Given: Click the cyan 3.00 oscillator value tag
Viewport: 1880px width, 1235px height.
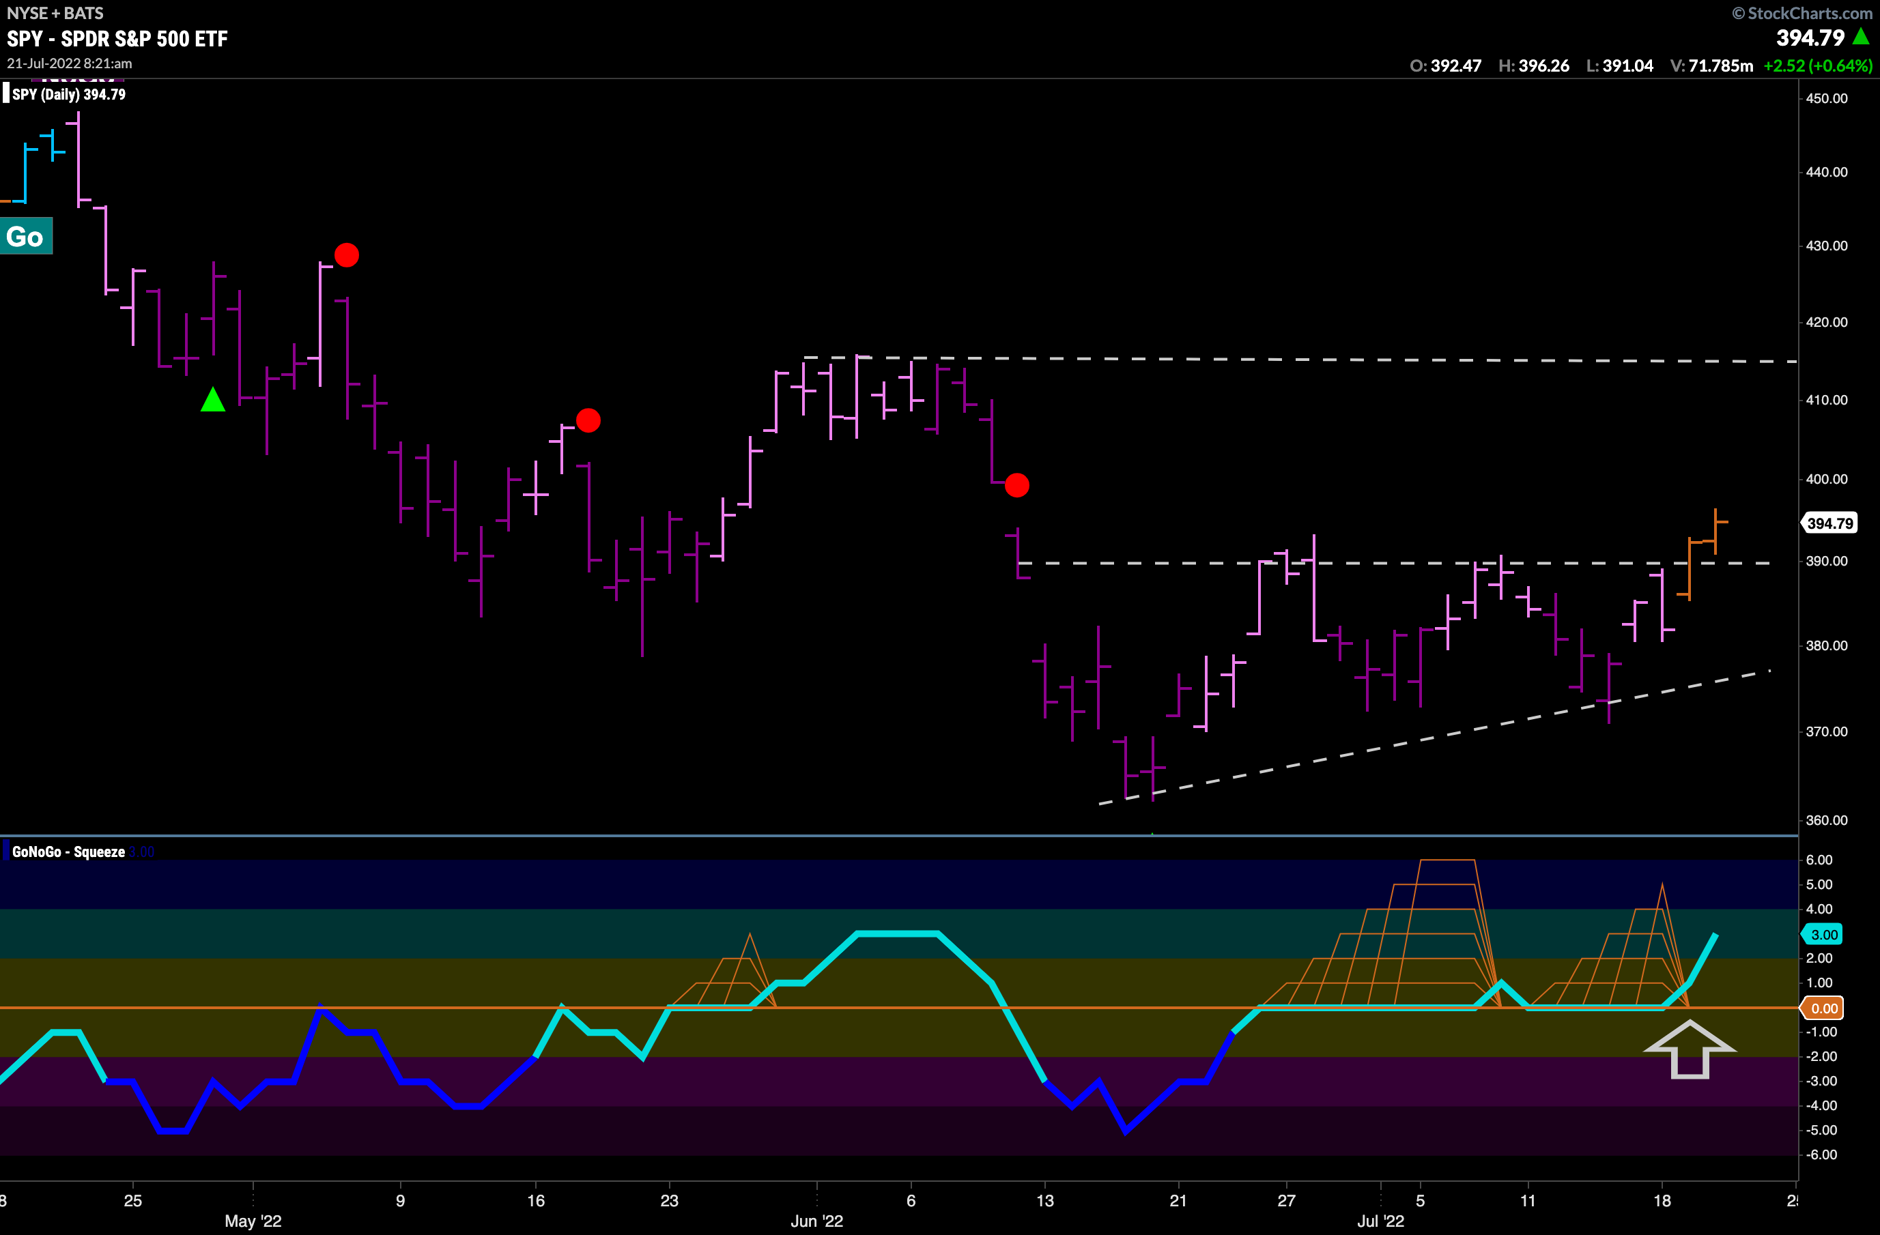Looking at the screenshot, I should pos(1821,934).
